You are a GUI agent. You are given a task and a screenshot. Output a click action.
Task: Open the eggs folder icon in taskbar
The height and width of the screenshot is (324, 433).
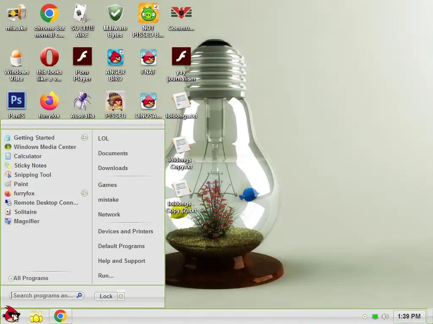[x=36, y=316]
